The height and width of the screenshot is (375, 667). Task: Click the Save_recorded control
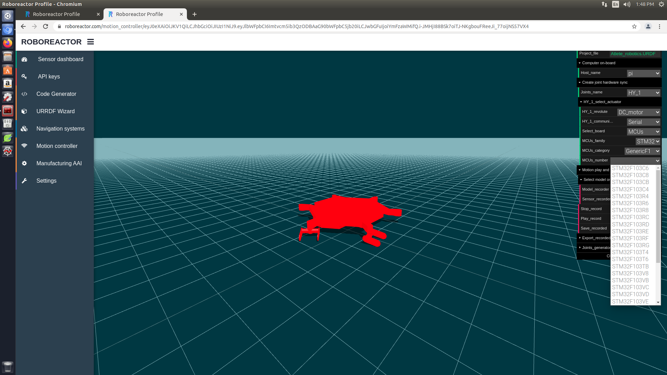594,228
